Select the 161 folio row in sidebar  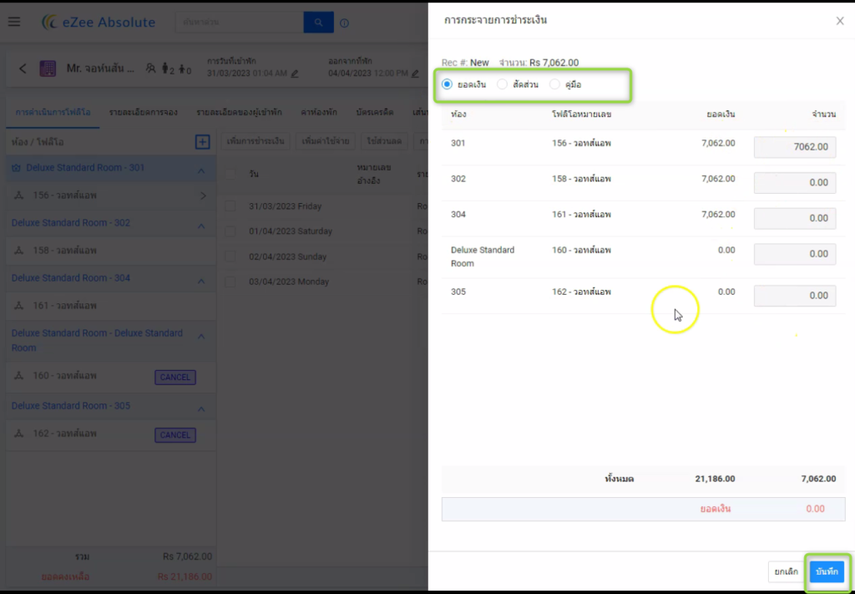[111, 306]
